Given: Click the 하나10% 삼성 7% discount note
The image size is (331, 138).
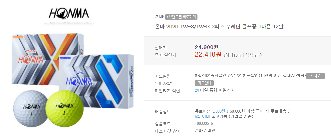Looking at the screenshot, I should (x=242, y=55).
